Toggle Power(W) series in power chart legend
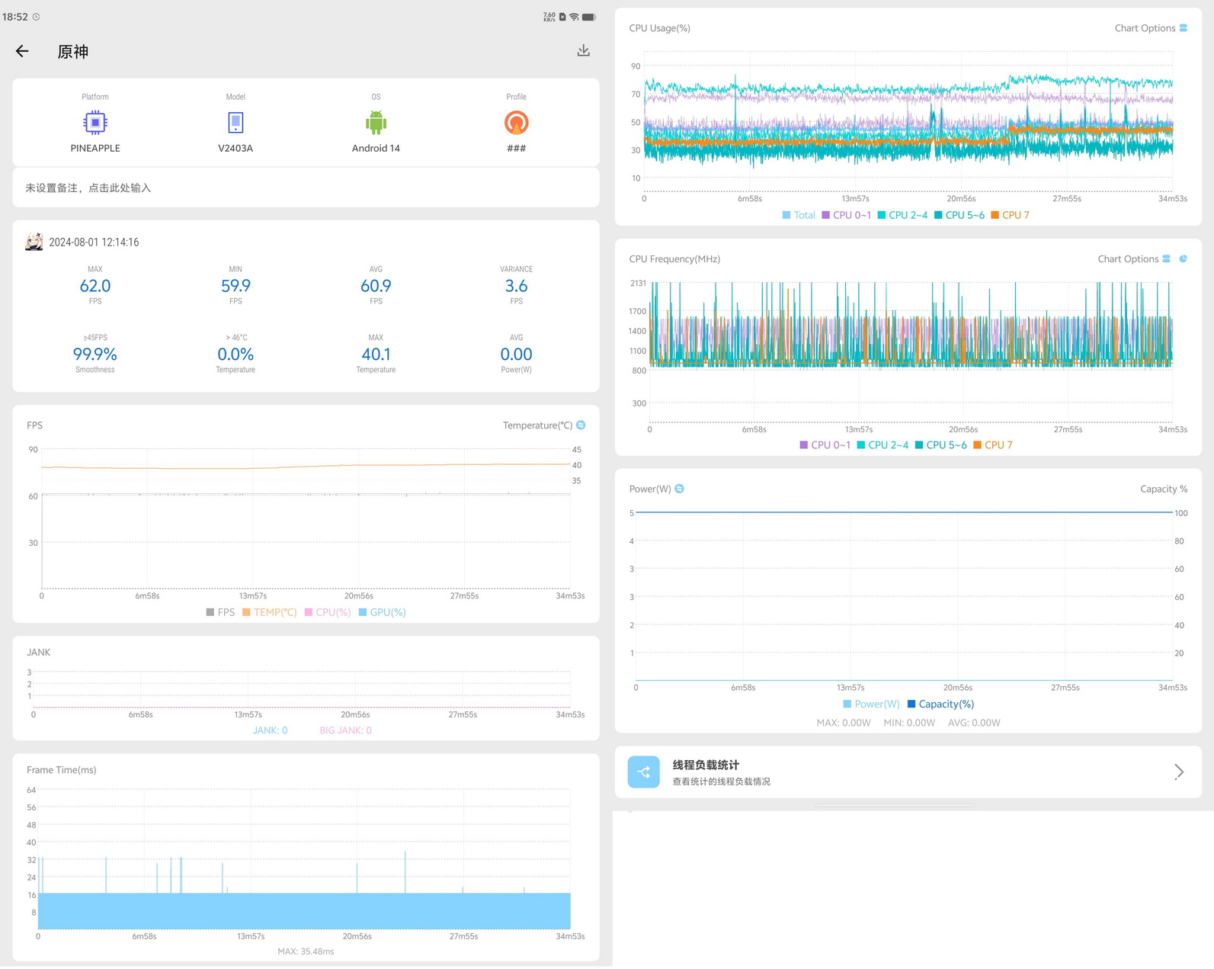Image resolution: width=1214 pixels, height=969 pixels. pyautogui.click(x=871, y=704)
